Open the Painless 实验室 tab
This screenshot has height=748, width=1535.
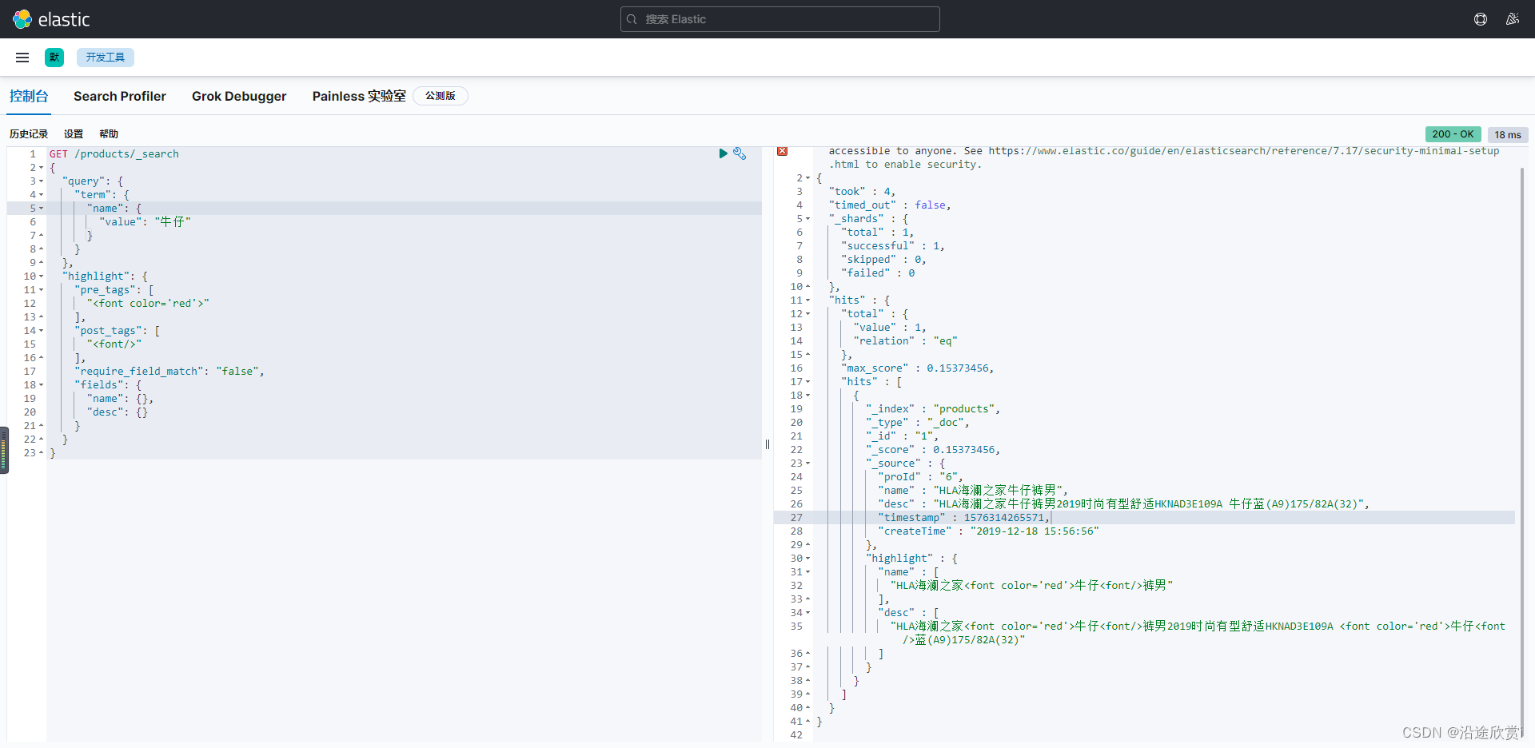pyautogui.click(x=359, y=96)
